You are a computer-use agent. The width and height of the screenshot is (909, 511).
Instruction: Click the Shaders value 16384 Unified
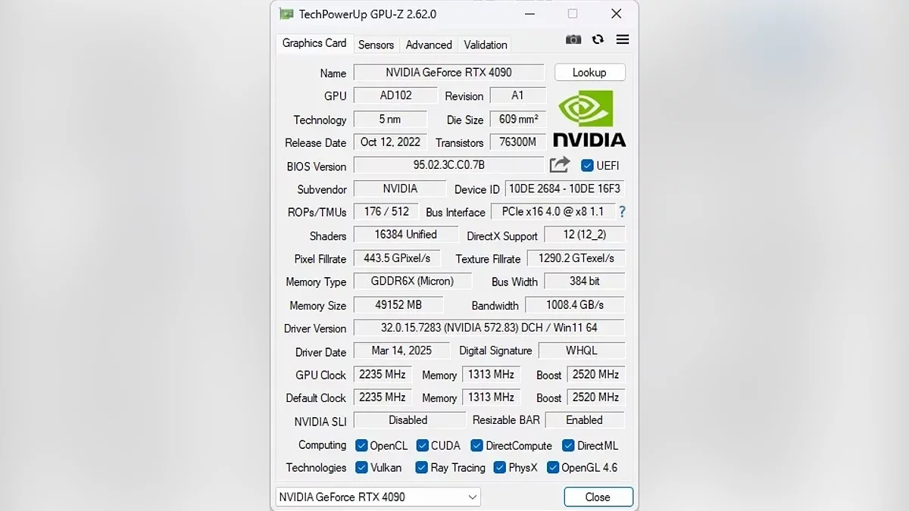click(x=405, y=235)
